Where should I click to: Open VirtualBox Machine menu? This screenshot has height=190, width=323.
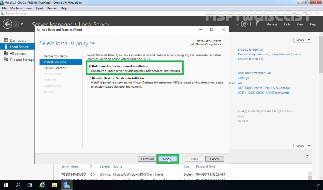tap(16, 8)
